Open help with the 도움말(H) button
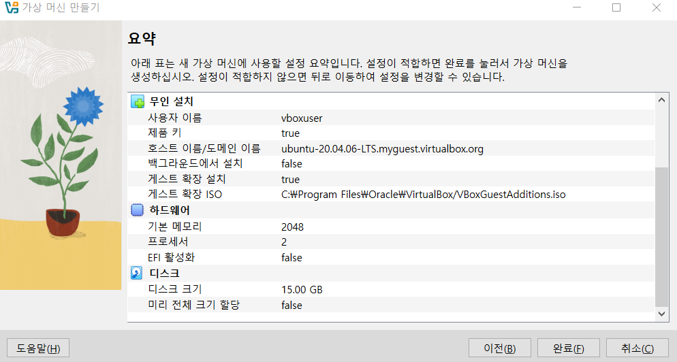The image size is (677, 362). click(38, 348)
